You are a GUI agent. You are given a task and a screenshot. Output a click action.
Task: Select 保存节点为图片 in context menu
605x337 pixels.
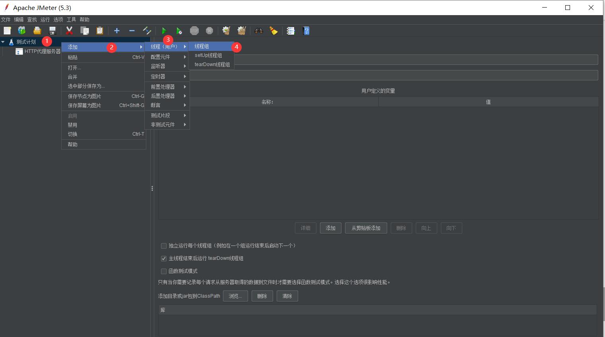(x=103, y=96)
